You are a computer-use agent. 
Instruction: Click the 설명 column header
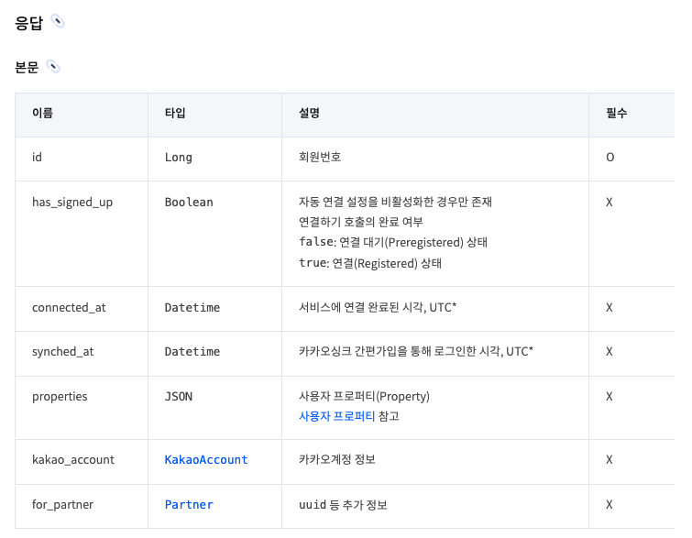click(309, 113)
